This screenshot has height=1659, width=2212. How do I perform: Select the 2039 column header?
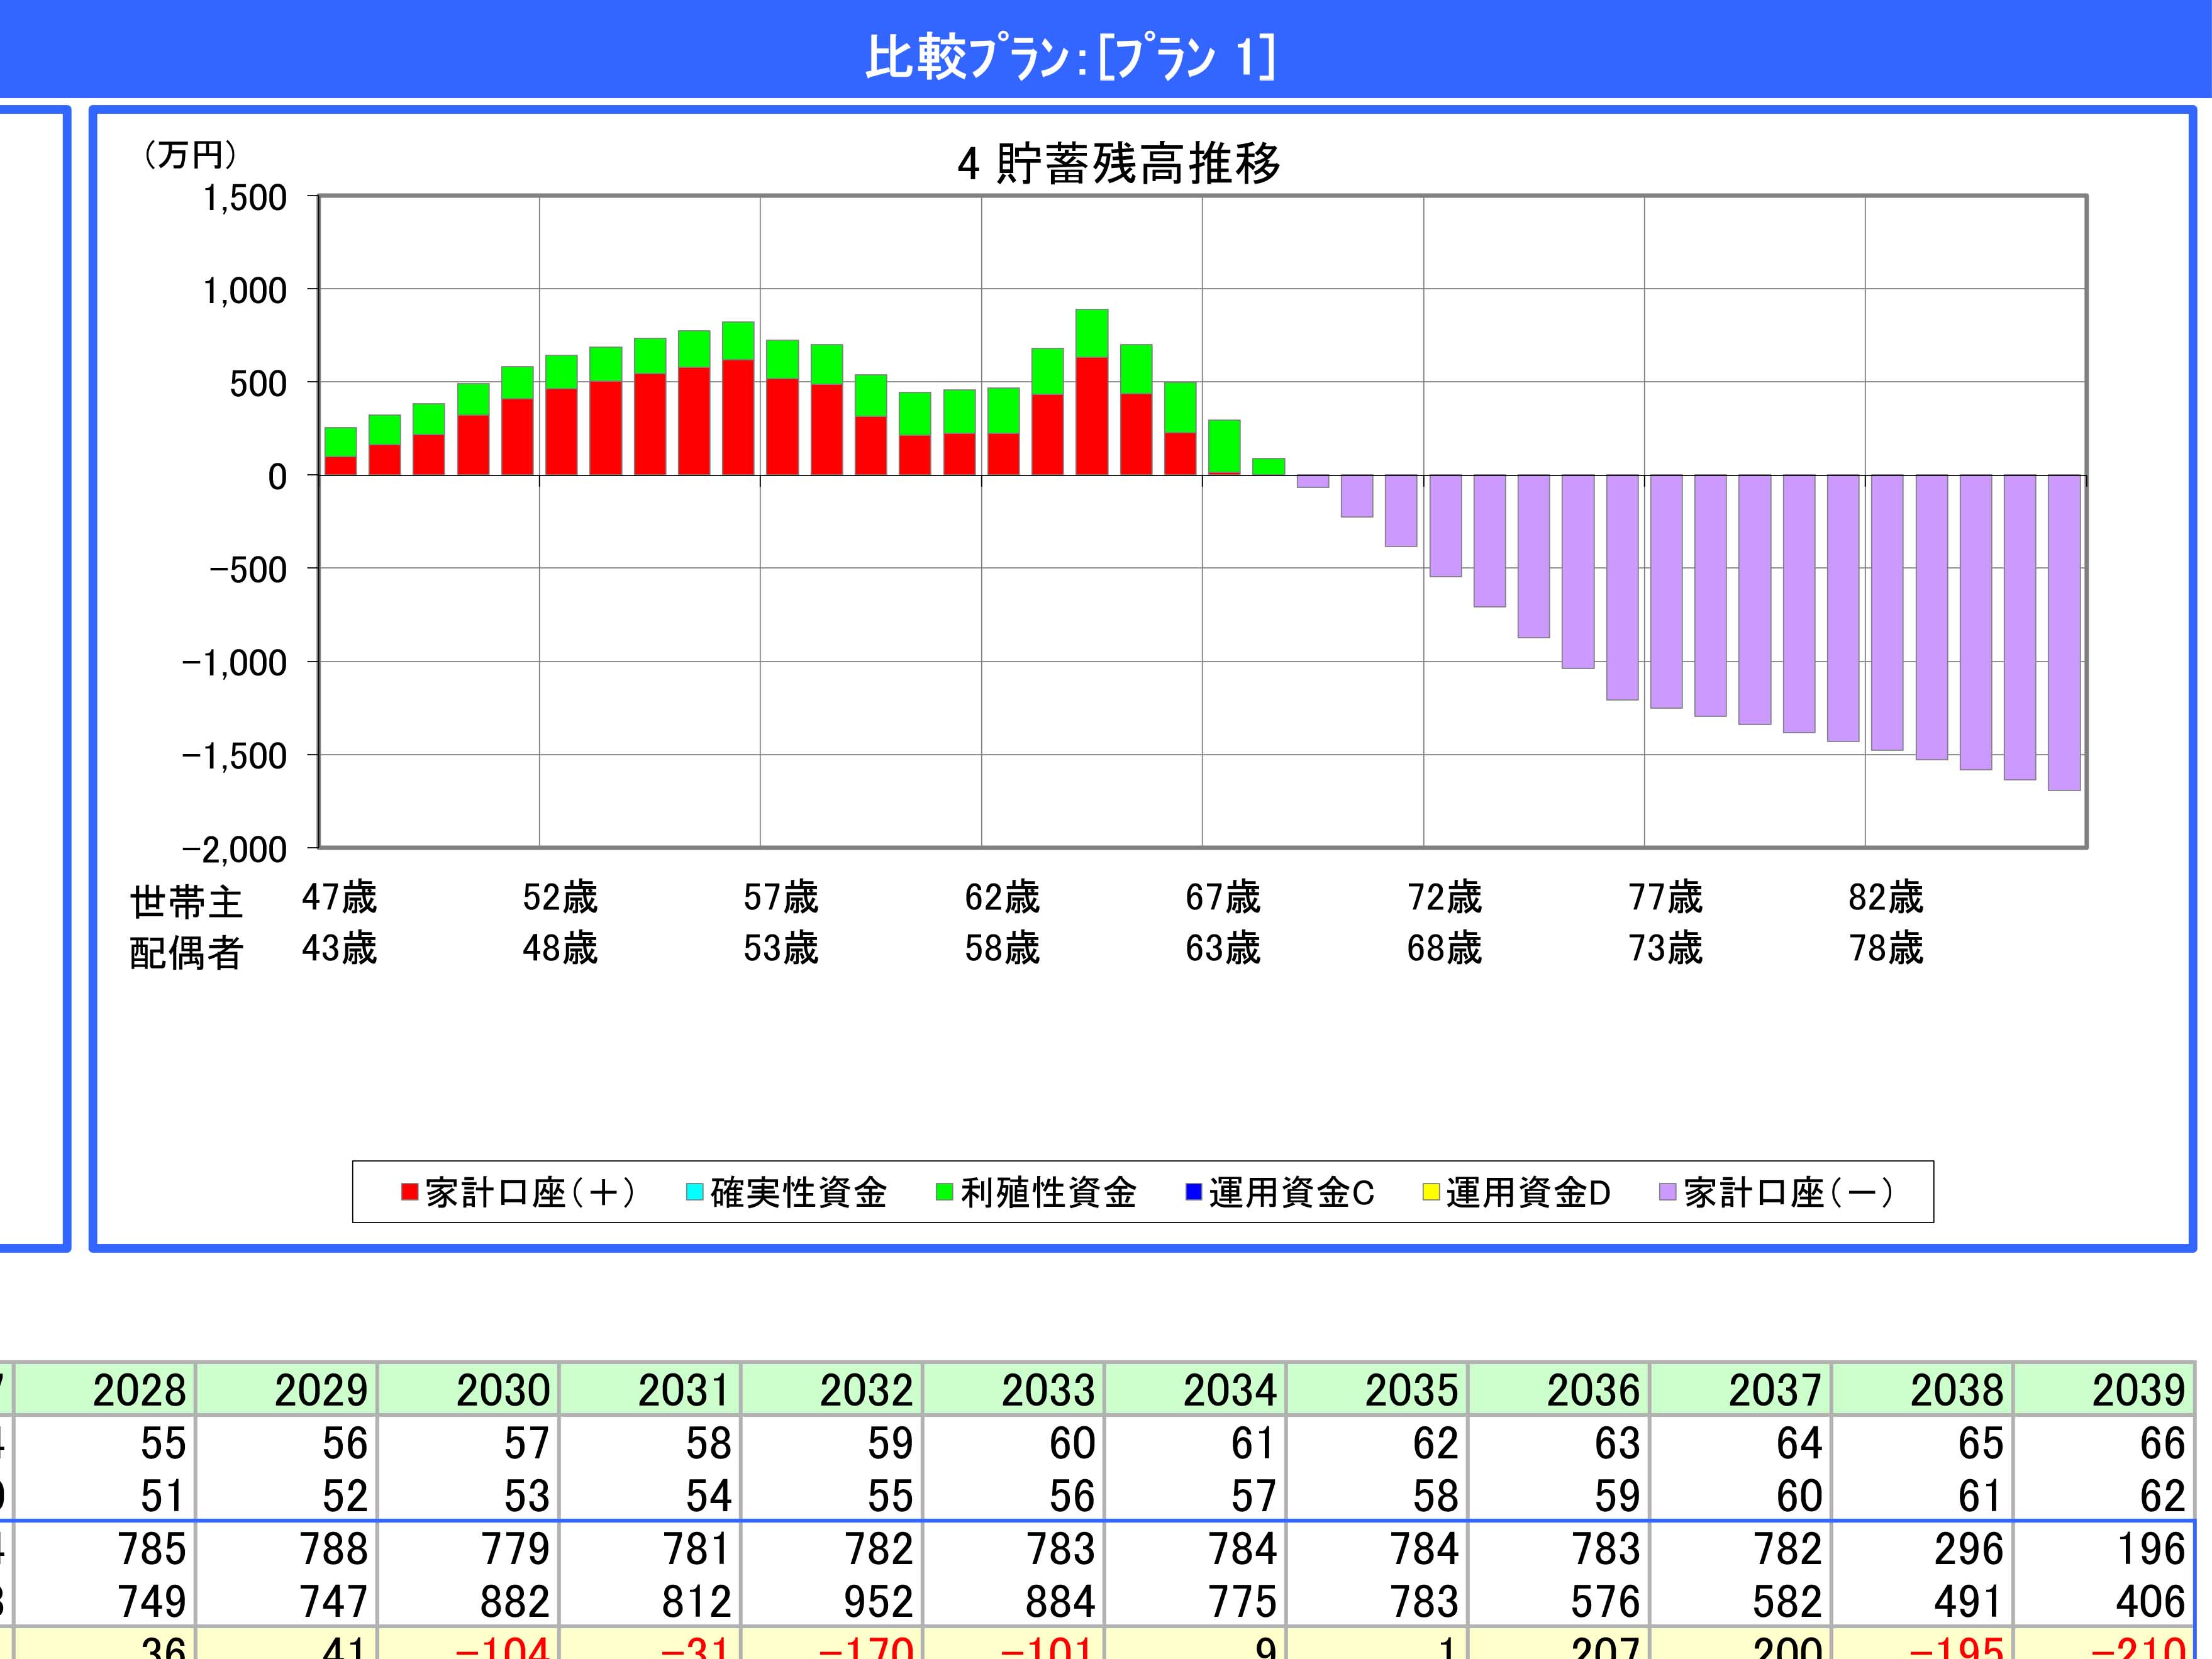coord(2138,1390)
